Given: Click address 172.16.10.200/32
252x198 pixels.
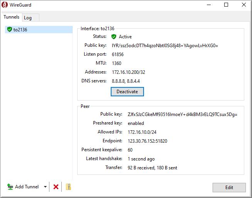Looking at the screenshot, I should [x=129, y=72].
